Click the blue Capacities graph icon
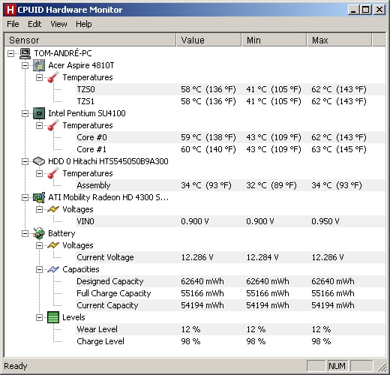390x375 pixels. (53, 269)
